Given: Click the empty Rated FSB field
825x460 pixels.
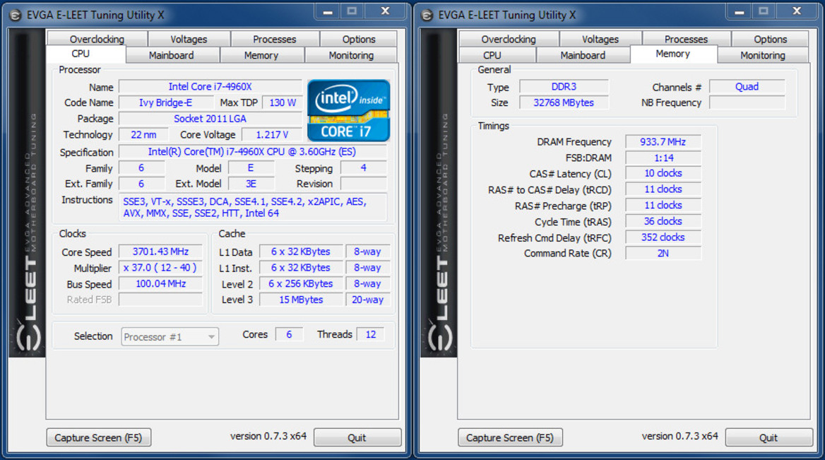Looking at the screenshot, I should click(160, 300).
